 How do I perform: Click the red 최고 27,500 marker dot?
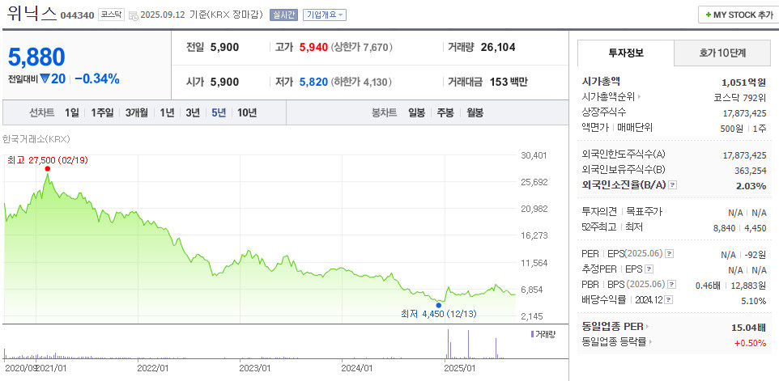tap(47, 169)
